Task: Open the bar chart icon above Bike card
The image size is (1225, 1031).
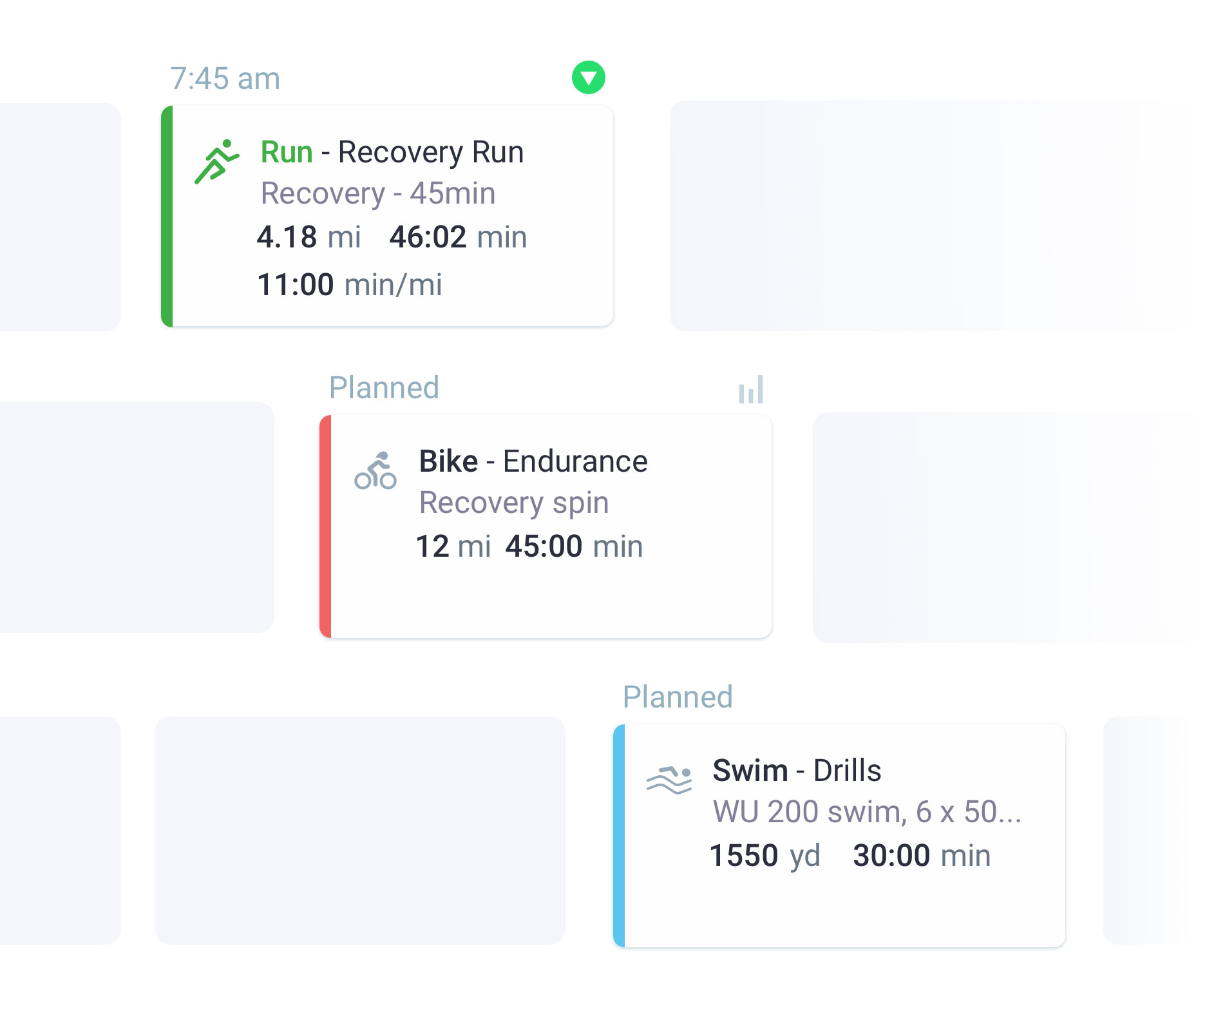Action: click(751, 390)
